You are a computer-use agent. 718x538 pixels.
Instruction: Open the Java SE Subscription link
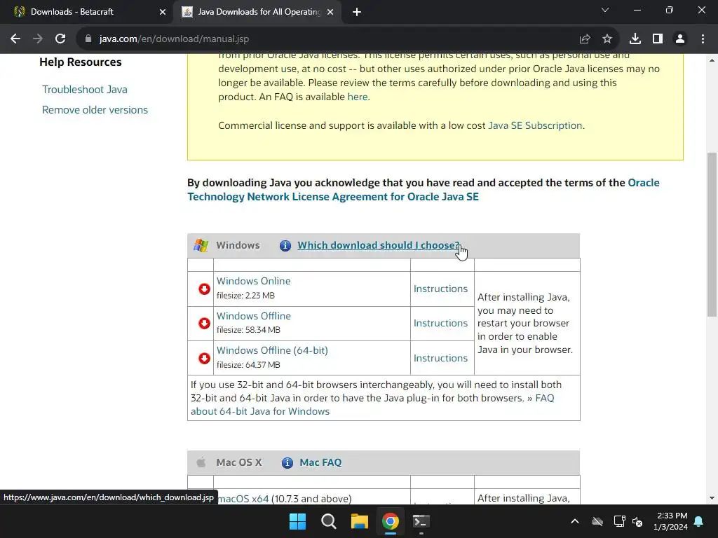click(535, 125)
